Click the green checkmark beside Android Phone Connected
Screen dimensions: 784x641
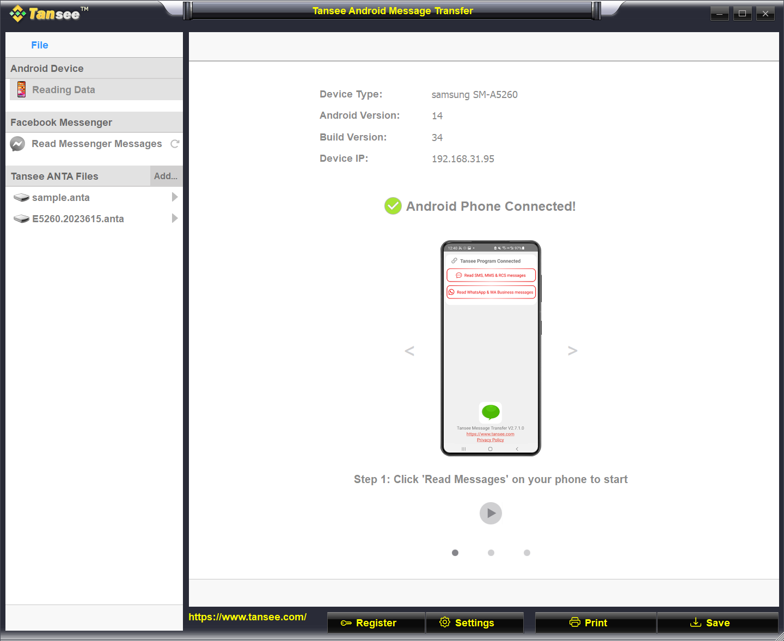pos(393,206)
